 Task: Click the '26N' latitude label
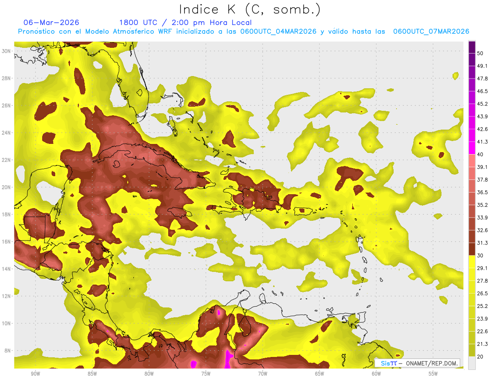click(x=6, y=105)
